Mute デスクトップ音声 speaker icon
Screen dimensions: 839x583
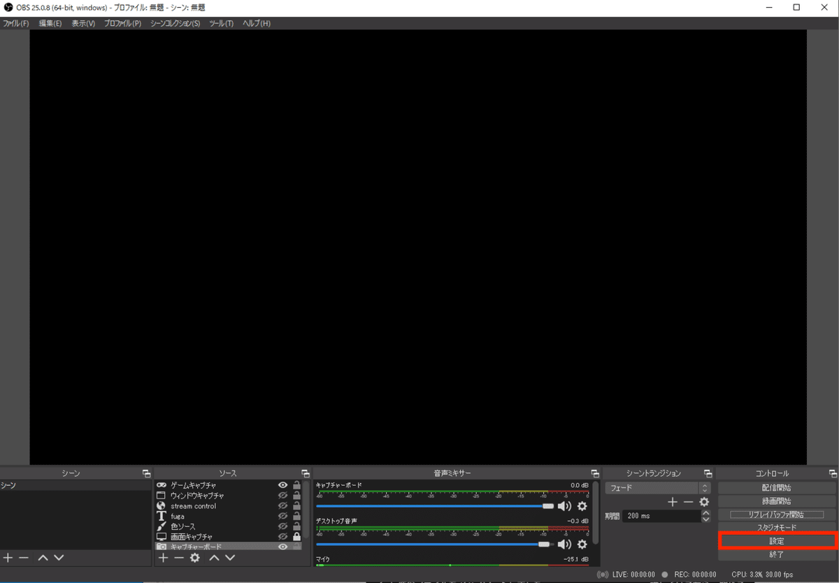click(564, 544)
